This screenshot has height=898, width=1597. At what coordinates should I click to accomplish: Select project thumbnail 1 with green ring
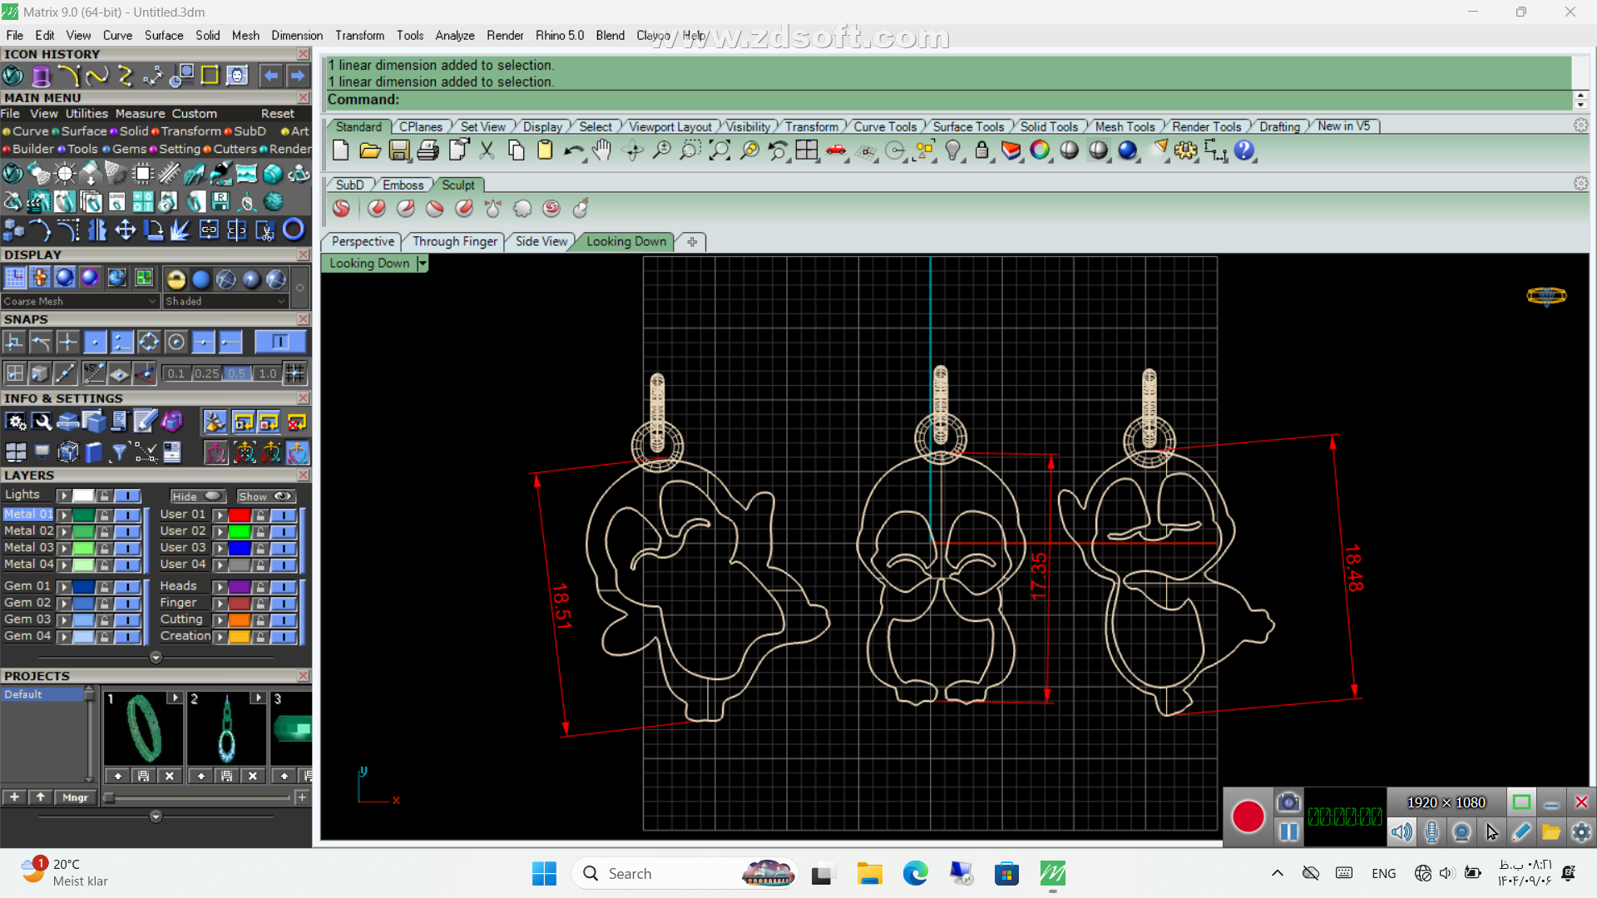coord(143,728)
